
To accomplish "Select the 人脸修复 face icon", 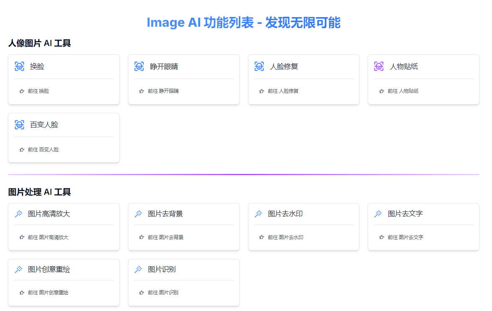I will 259,66.
